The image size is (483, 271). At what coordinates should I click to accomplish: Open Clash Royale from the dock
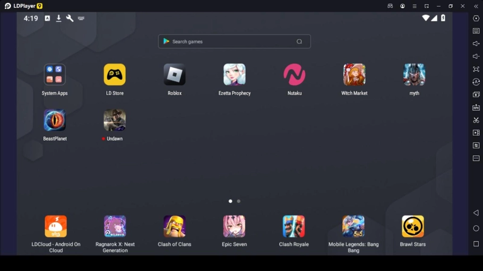click(294, 226)
